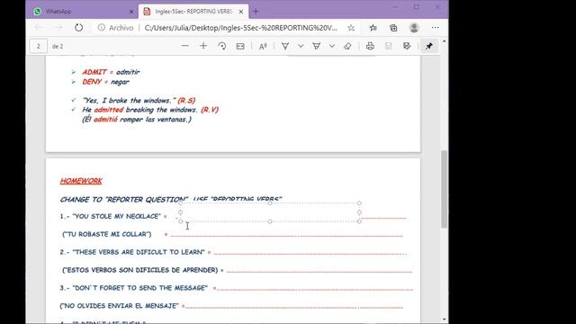The height and width of the screenshot is (324, 576).
Task: Toggle fit to page view
Action: [x=240, y=46]
